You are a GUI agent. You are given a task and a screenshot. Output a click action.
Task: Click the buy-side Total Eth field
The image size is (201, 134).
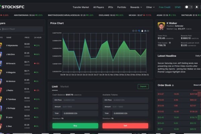click(80, 114)
